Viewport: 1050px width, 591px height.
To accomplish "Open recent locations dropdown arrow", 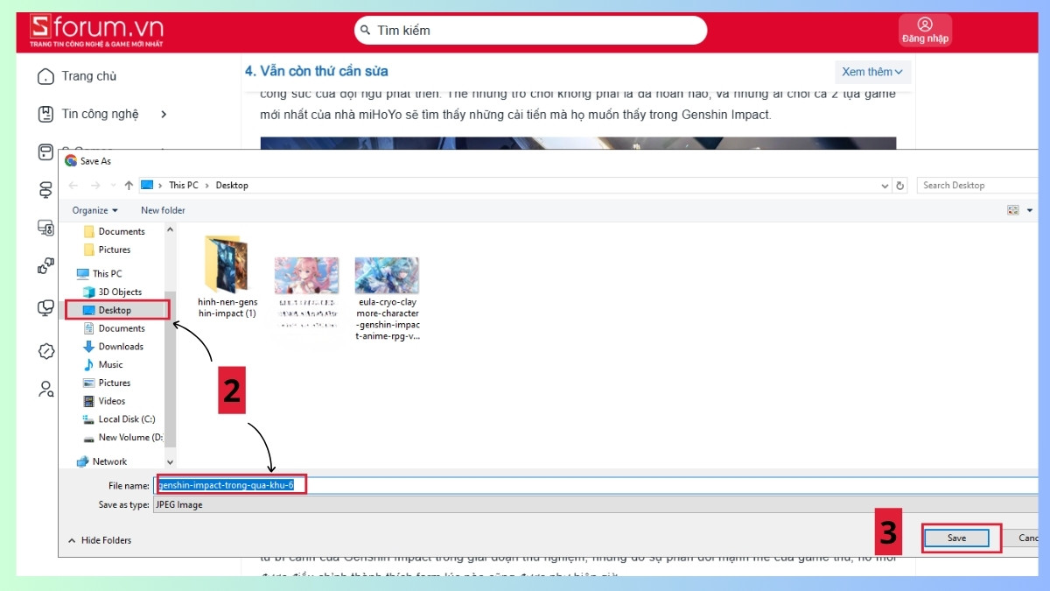I will coord(113,186).
